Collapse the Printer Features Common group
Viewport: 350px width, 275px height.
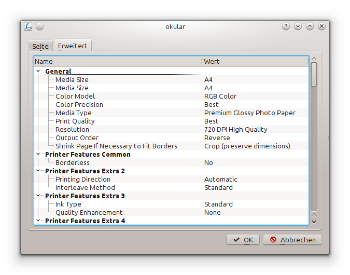[38, 154]
